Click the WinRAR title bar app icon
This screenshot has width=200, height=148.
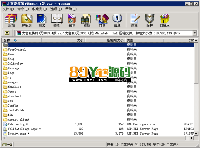pos(4,4)
